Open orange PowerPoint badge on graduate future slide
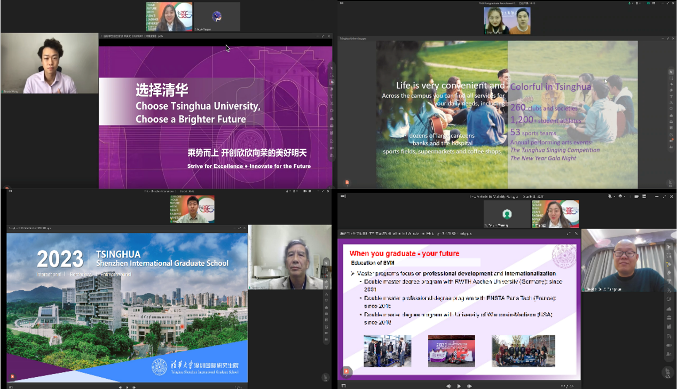677x389 pixels. 347,371
